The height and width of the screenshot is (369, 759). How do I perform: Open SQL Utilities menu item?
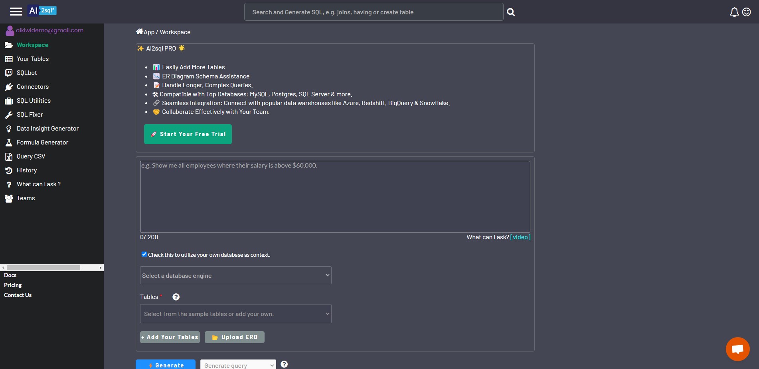coord(34,101)
